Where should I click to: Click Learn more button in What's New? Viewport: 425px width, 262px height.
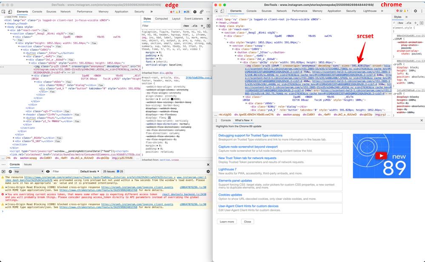227,222
